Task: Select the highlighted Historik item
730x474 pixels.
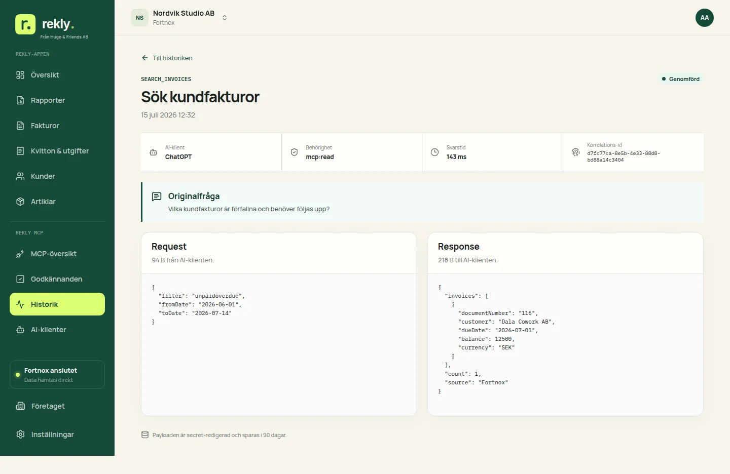Action: [x=57, y=304]
